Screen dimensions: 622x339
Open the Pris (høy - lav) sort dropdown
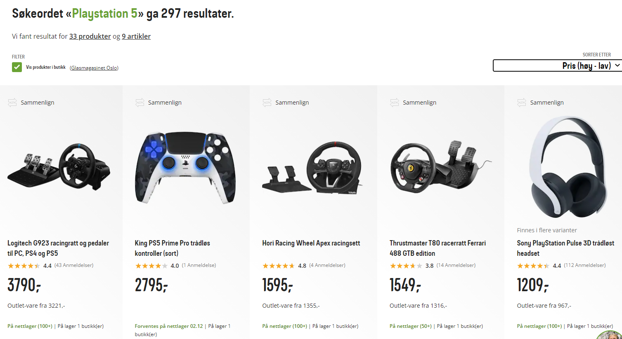point(557,65)
